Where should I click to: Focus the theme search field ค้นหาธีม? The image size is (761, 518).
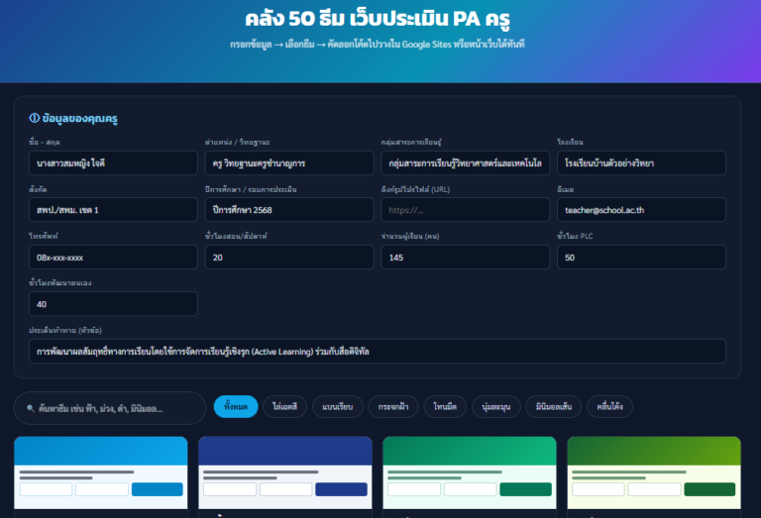[110, 408]
